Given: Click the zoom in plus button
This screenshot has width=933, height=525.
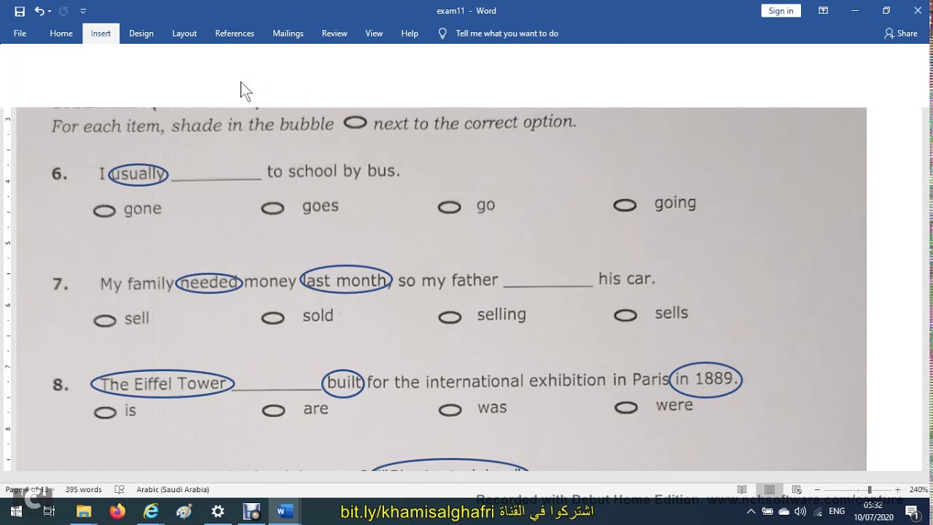Looking at the screenshot, I should click(898, 489).
